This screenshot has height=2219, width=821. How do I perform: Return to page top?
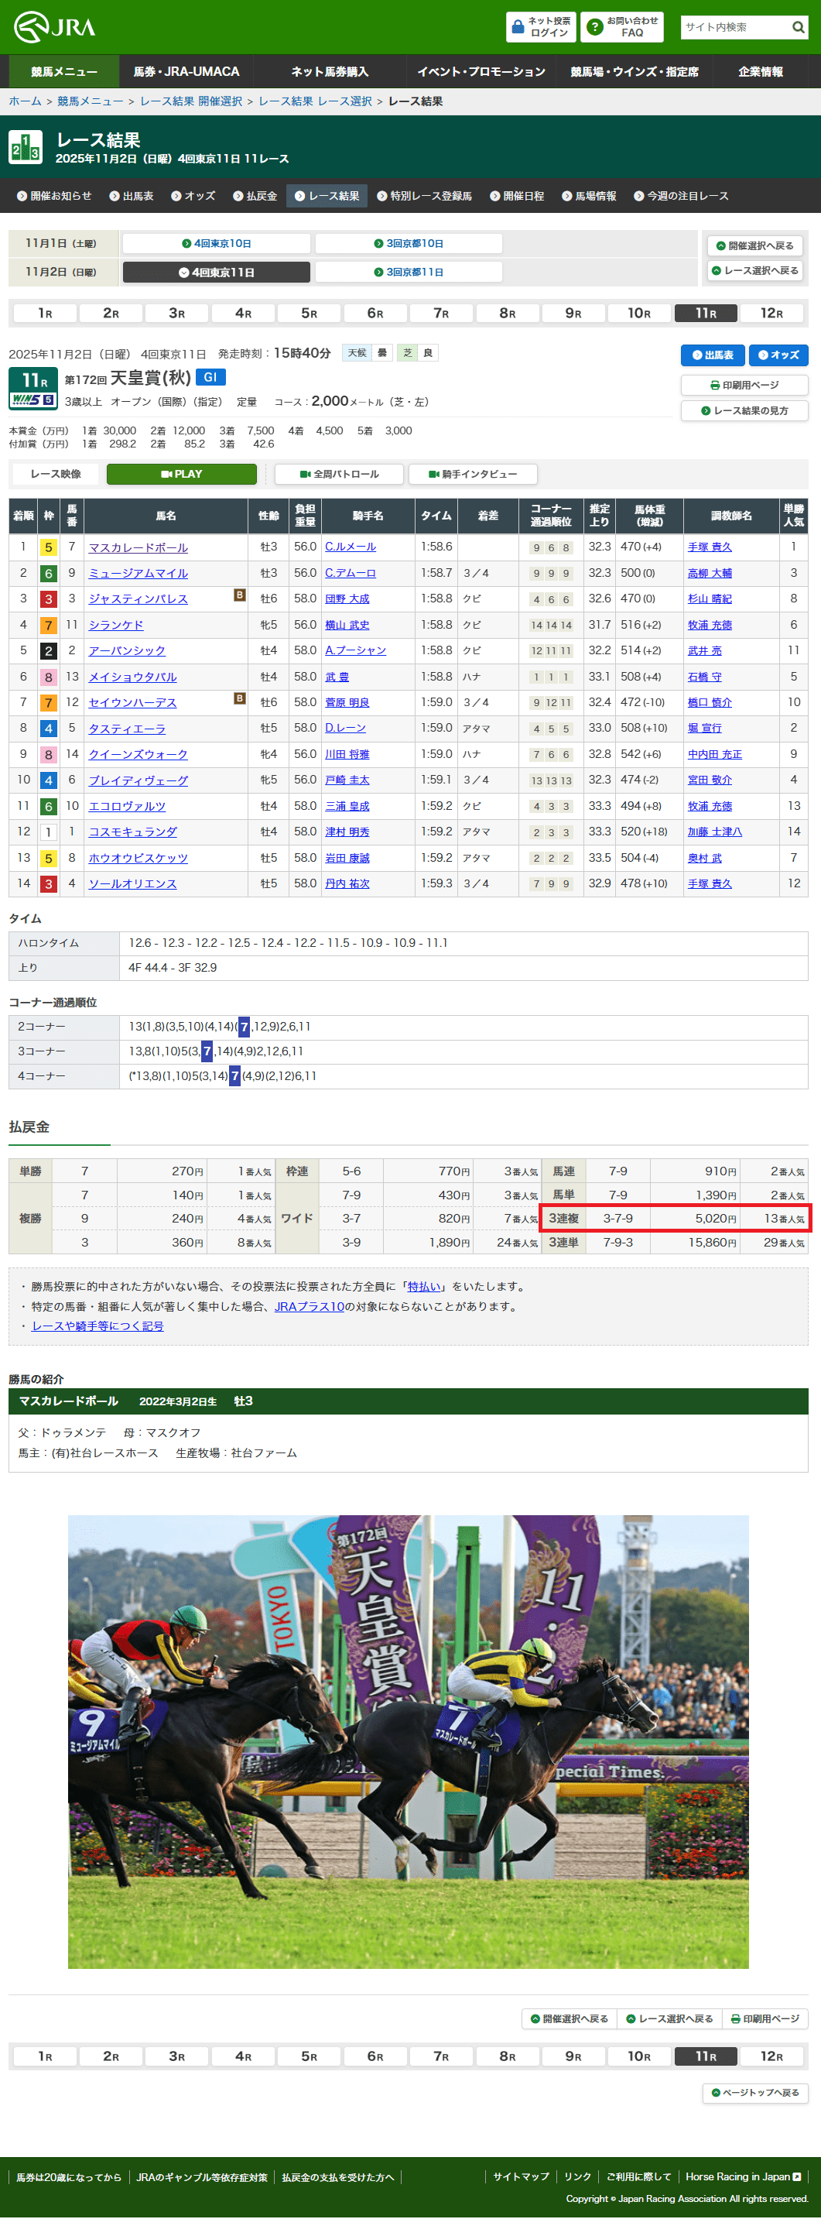[754, 2092]
